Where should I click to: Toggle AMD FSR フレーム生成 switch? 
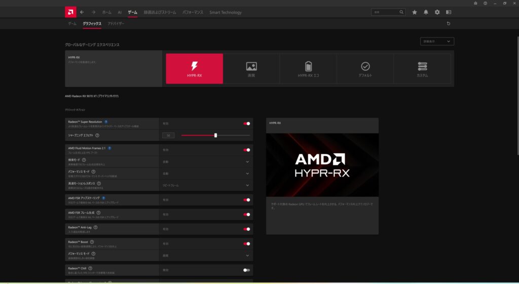click(247, 215)
